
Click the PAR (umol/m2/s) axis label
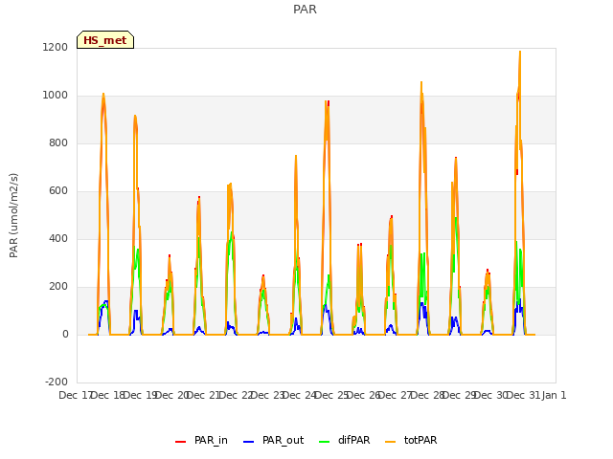[x=13, y=215]
